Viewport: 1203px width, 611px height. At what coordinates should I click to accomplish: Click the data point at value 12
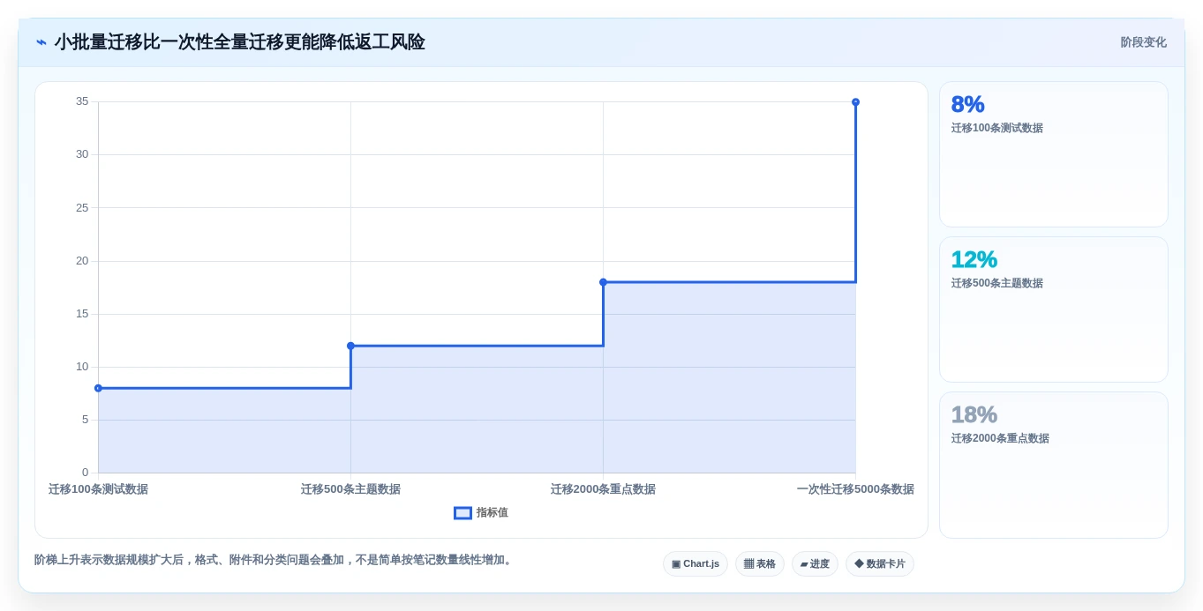(x=350, y=346)
